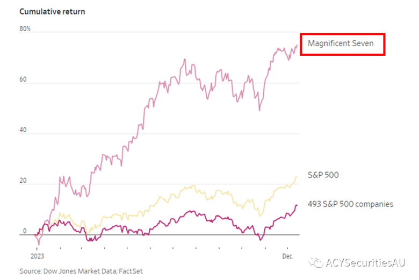Click the 493 S&P 500 companies label
Image resolution: width=419 pixels, height=280 pixels.
(x=350, y=204)
